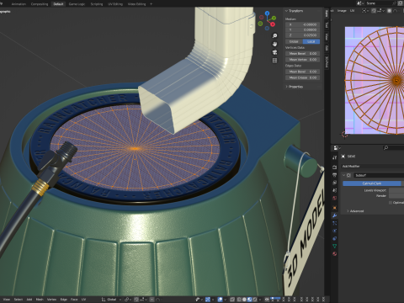Image resolution: width=404 pixels, height=303 pixels.
Task: Open the Object Constraints tab icon
Action: click(334, 238)
